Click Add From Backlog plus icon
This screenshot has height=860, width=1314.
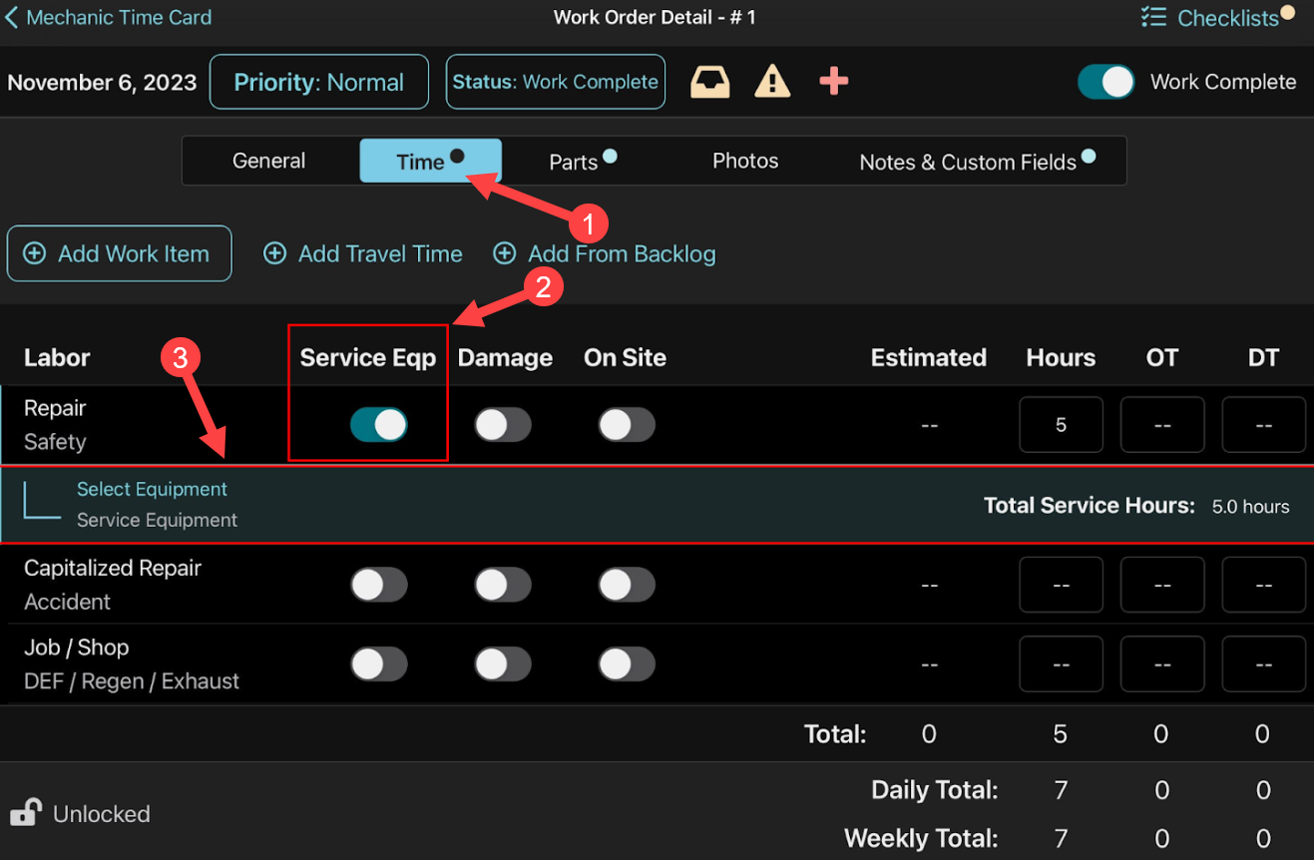pos(505,254)
